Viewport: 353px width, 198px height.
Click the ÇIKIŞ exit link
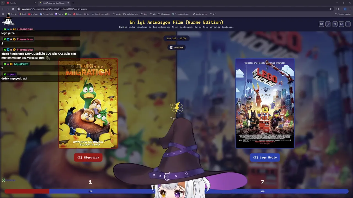click(x=9, y=24)
